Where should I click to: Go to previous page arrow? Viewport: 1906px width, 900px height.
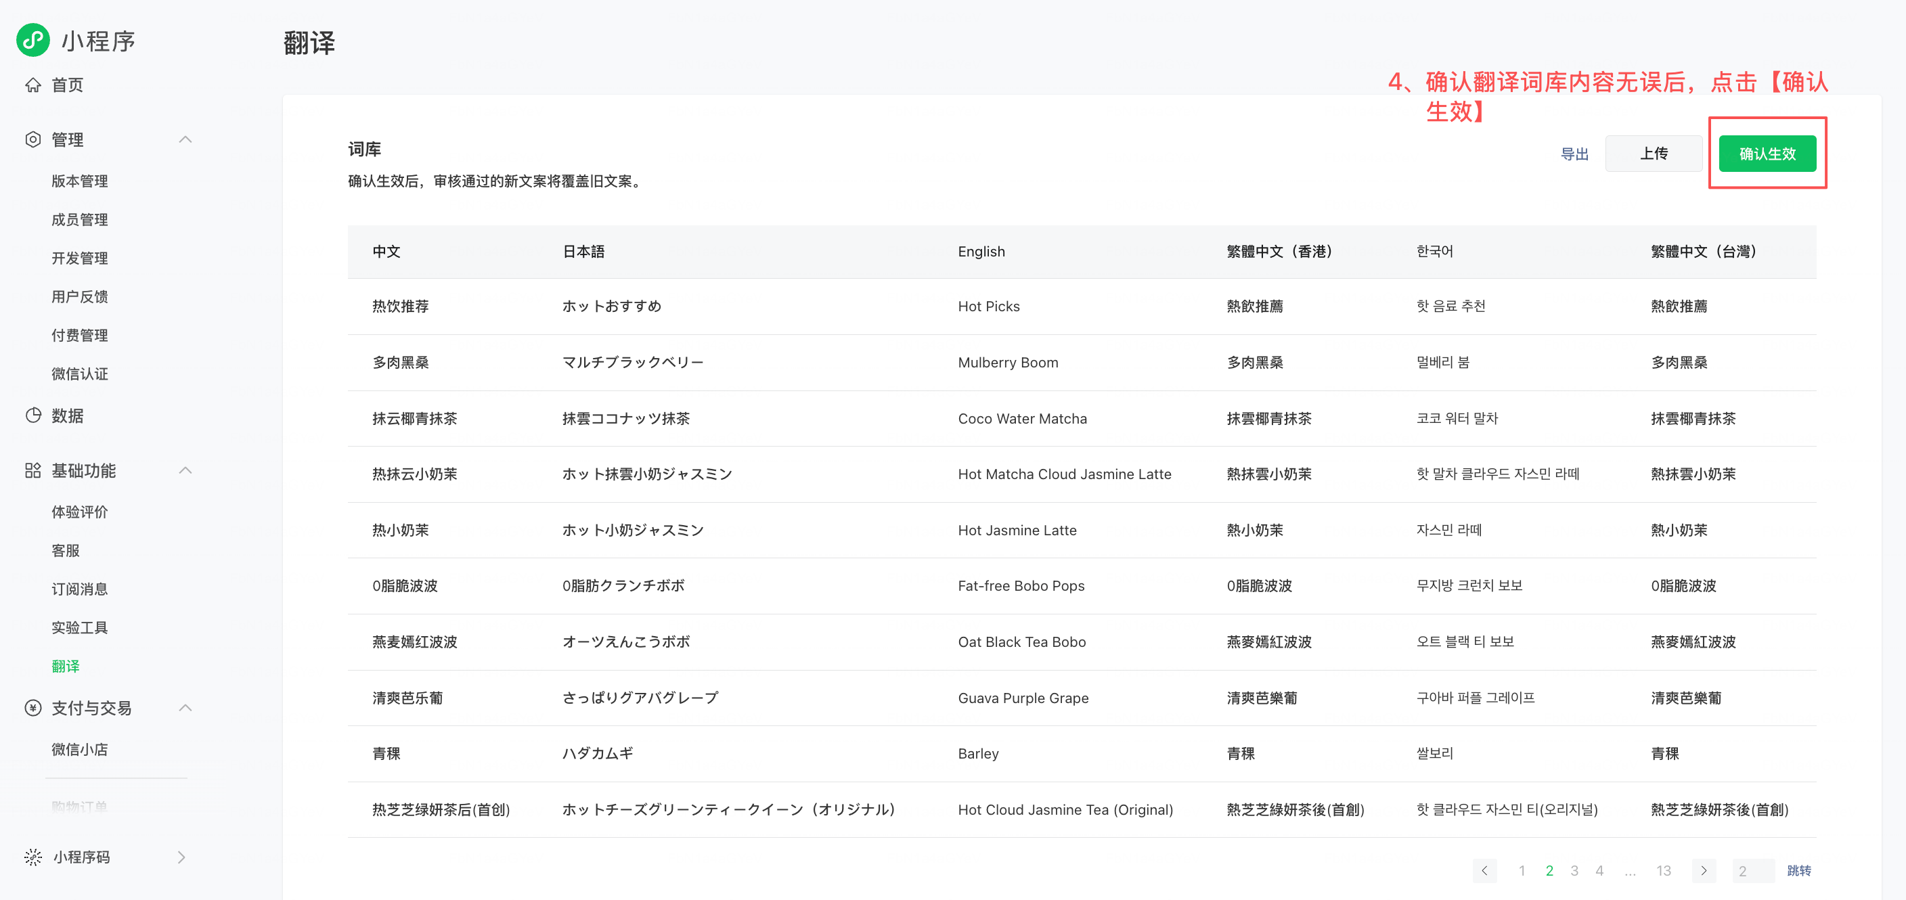pos(1484,870)
